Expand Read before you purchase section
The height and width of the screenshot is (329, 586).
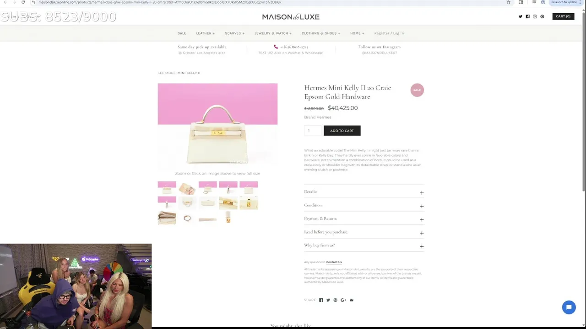click(x=364, y=232)
